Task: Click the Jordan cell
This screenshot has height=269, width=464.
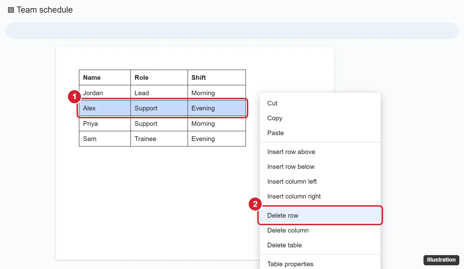Action: pyautogui.click(x=105, y=93)
